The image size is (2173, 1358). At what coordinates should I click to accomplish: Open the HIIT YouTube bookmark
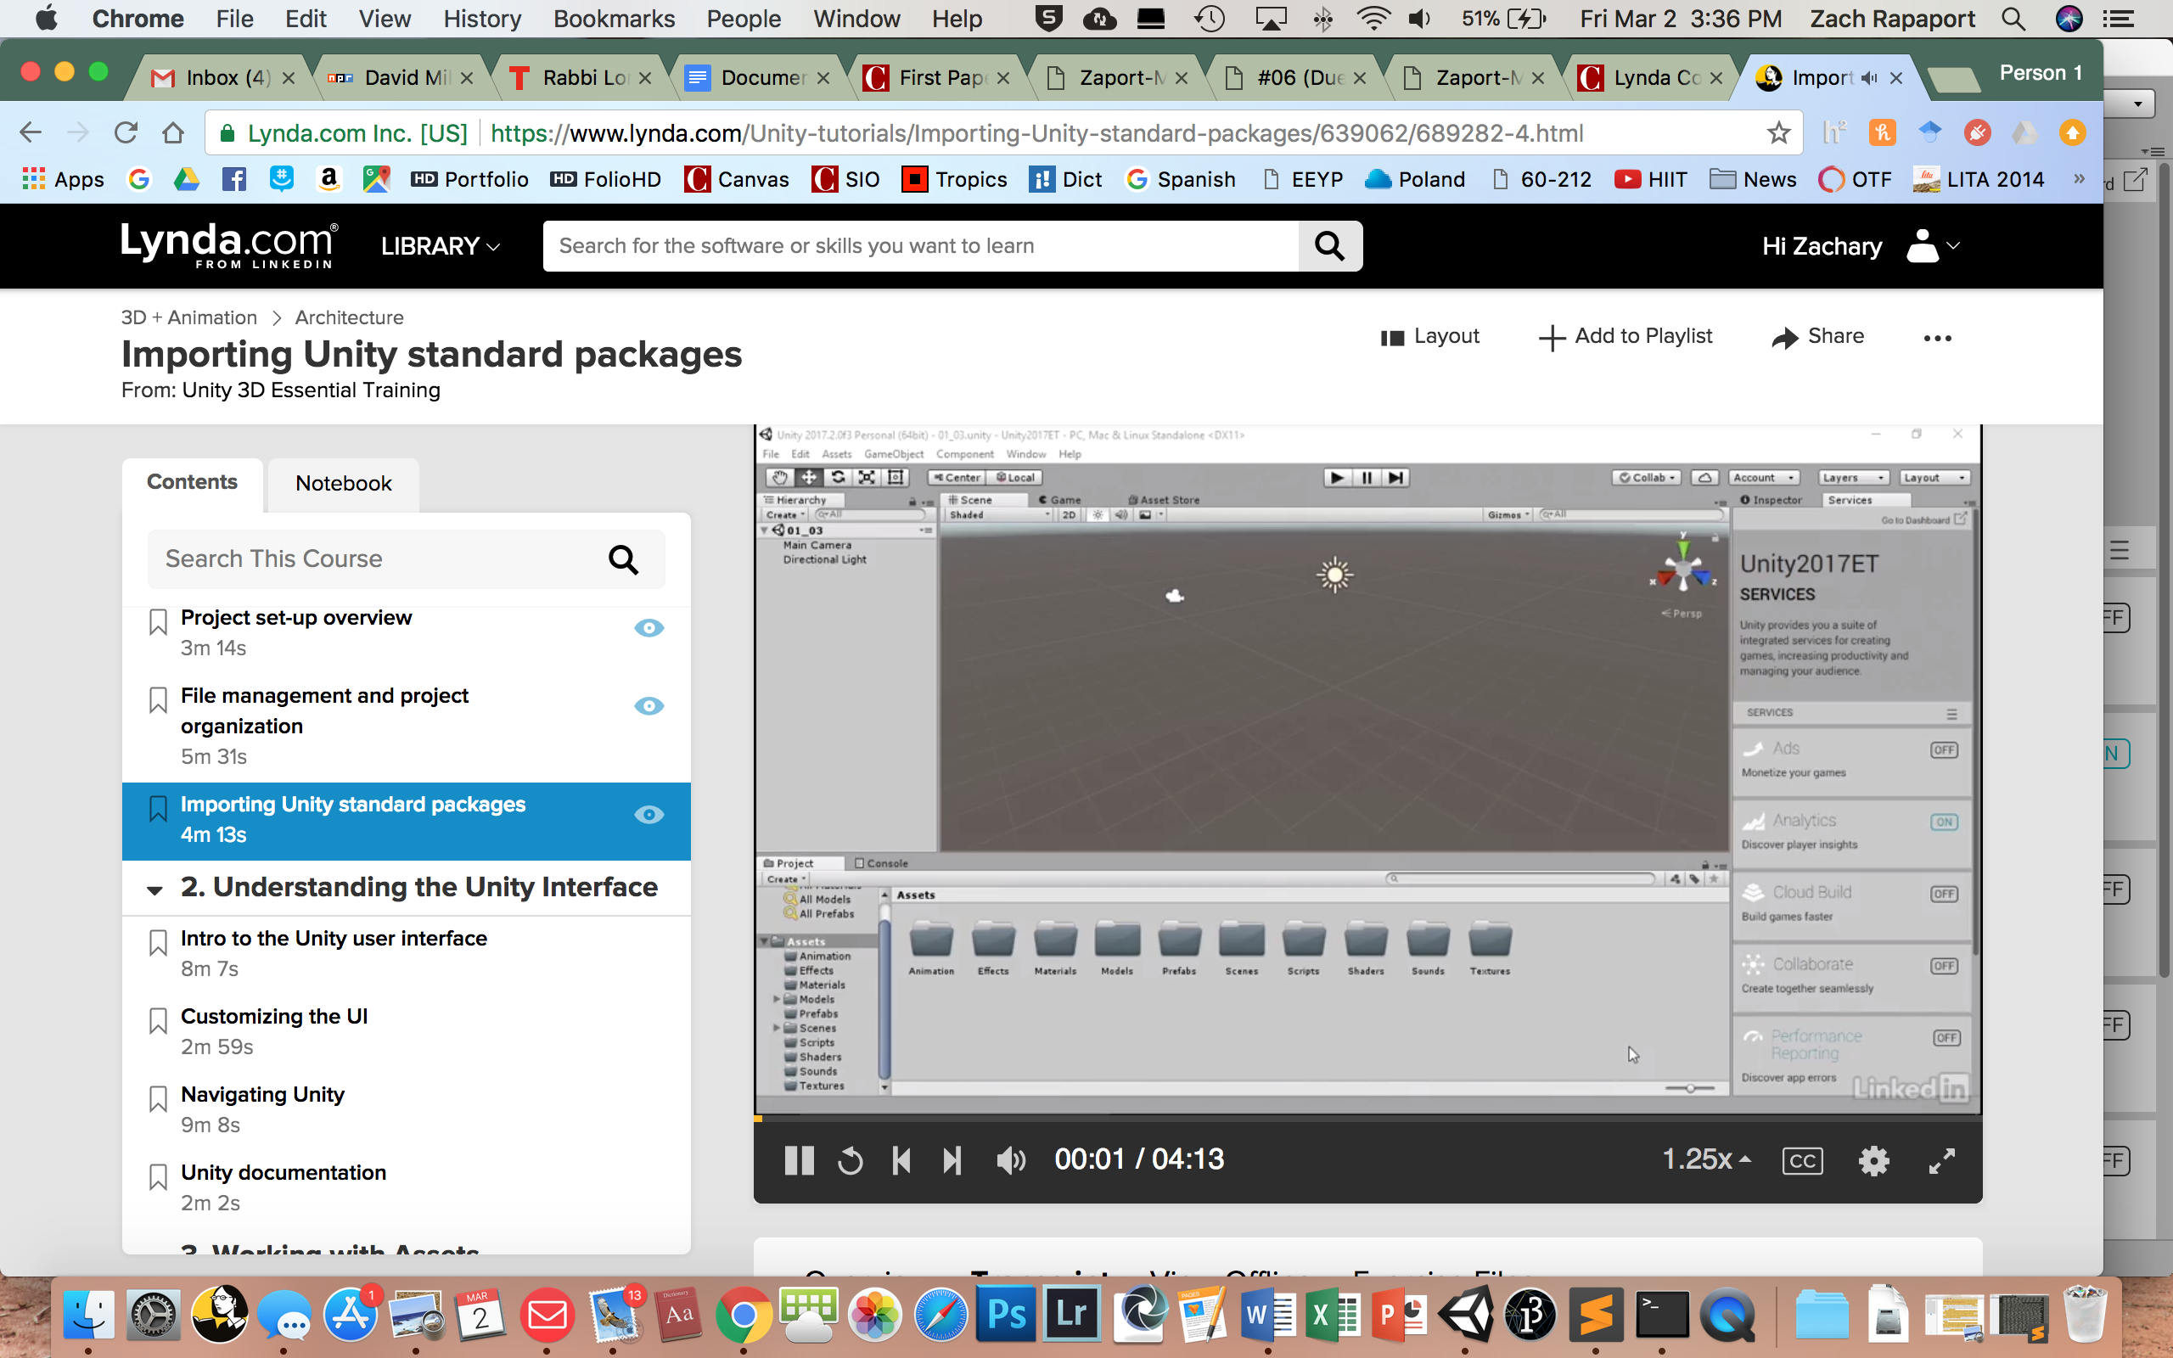point(1650,179)
